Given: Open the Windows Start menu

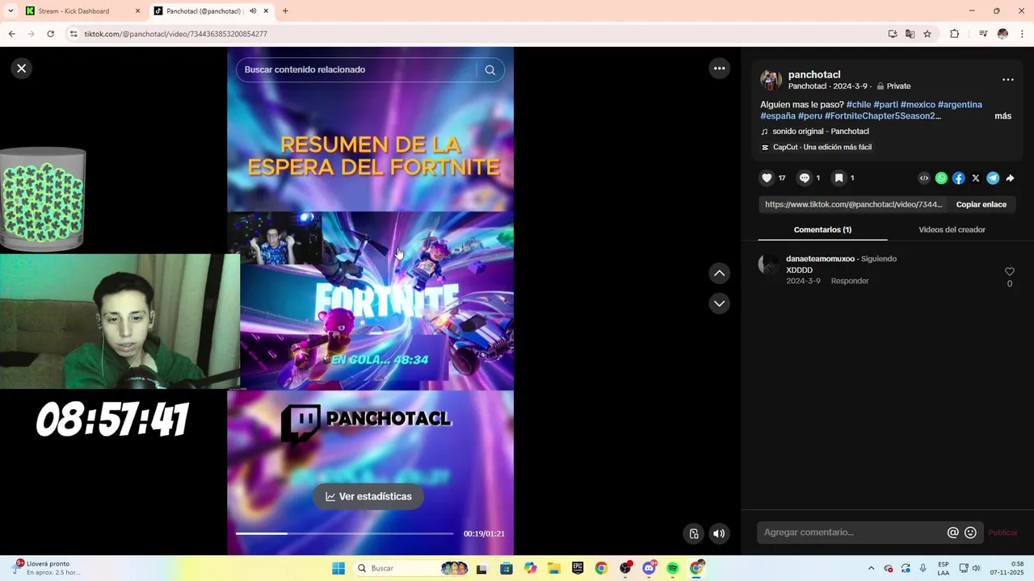Looking at the screenshot, I should click(338, 568).
